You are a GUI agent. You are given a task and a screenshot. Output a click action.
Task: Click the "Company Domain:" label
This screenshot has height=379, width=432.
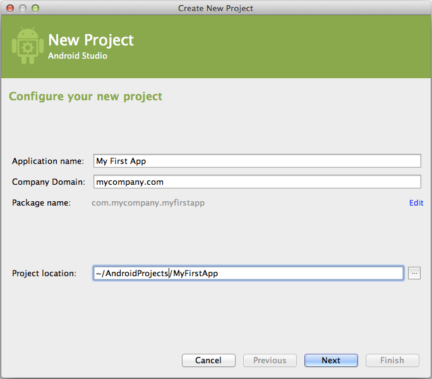(49, 182)
